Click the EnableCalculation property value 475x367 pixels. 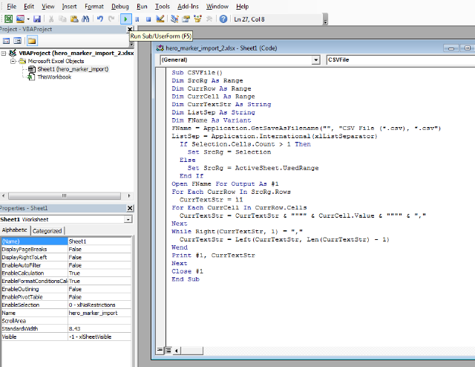tap(75, 273)
